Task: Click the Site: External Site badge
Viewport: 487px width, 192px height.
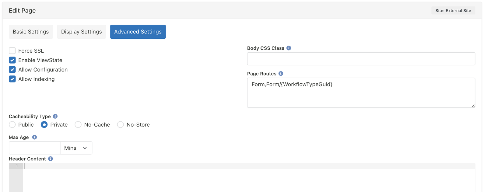Action: pos(453,11)
